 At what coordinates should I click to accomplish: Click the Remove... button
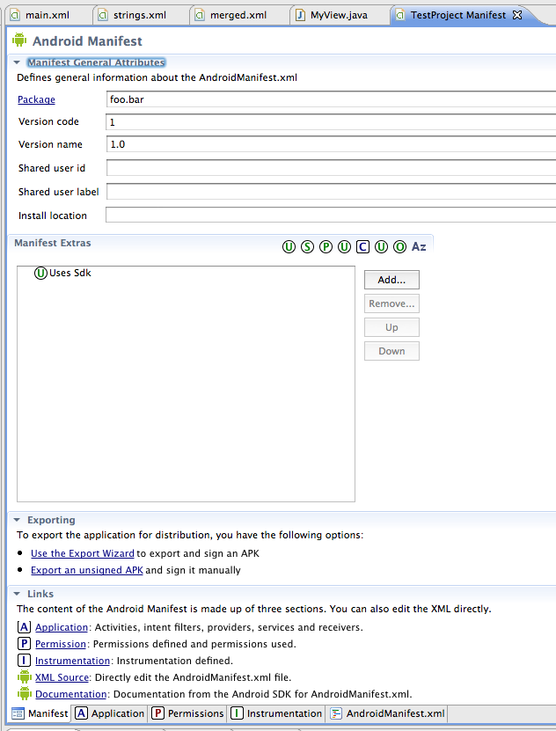(x=391, y=303)
